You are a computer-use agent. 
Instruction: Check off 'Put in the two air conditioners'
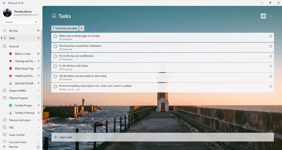point(55,57)
